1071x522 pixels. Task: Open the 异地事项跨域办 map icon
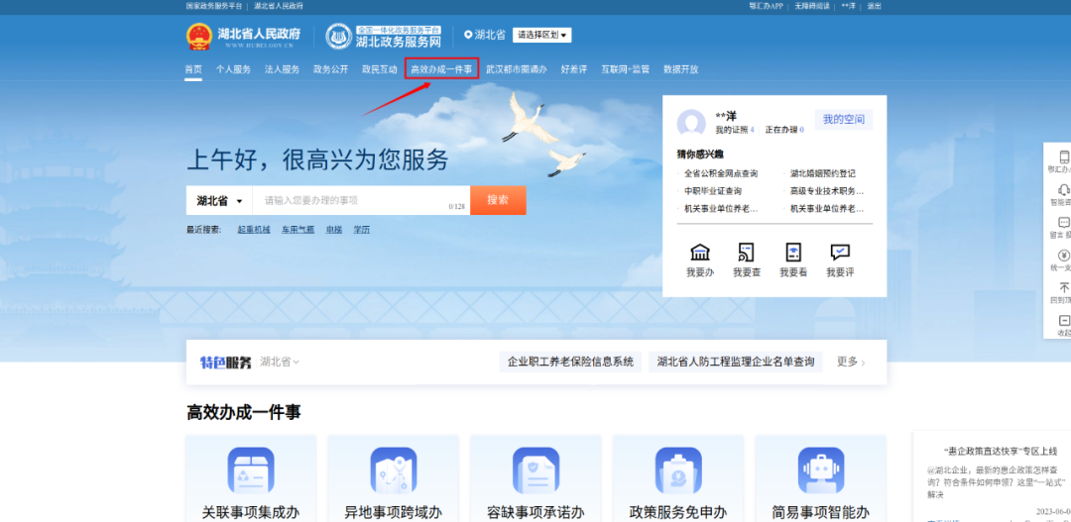pos(393,470)
